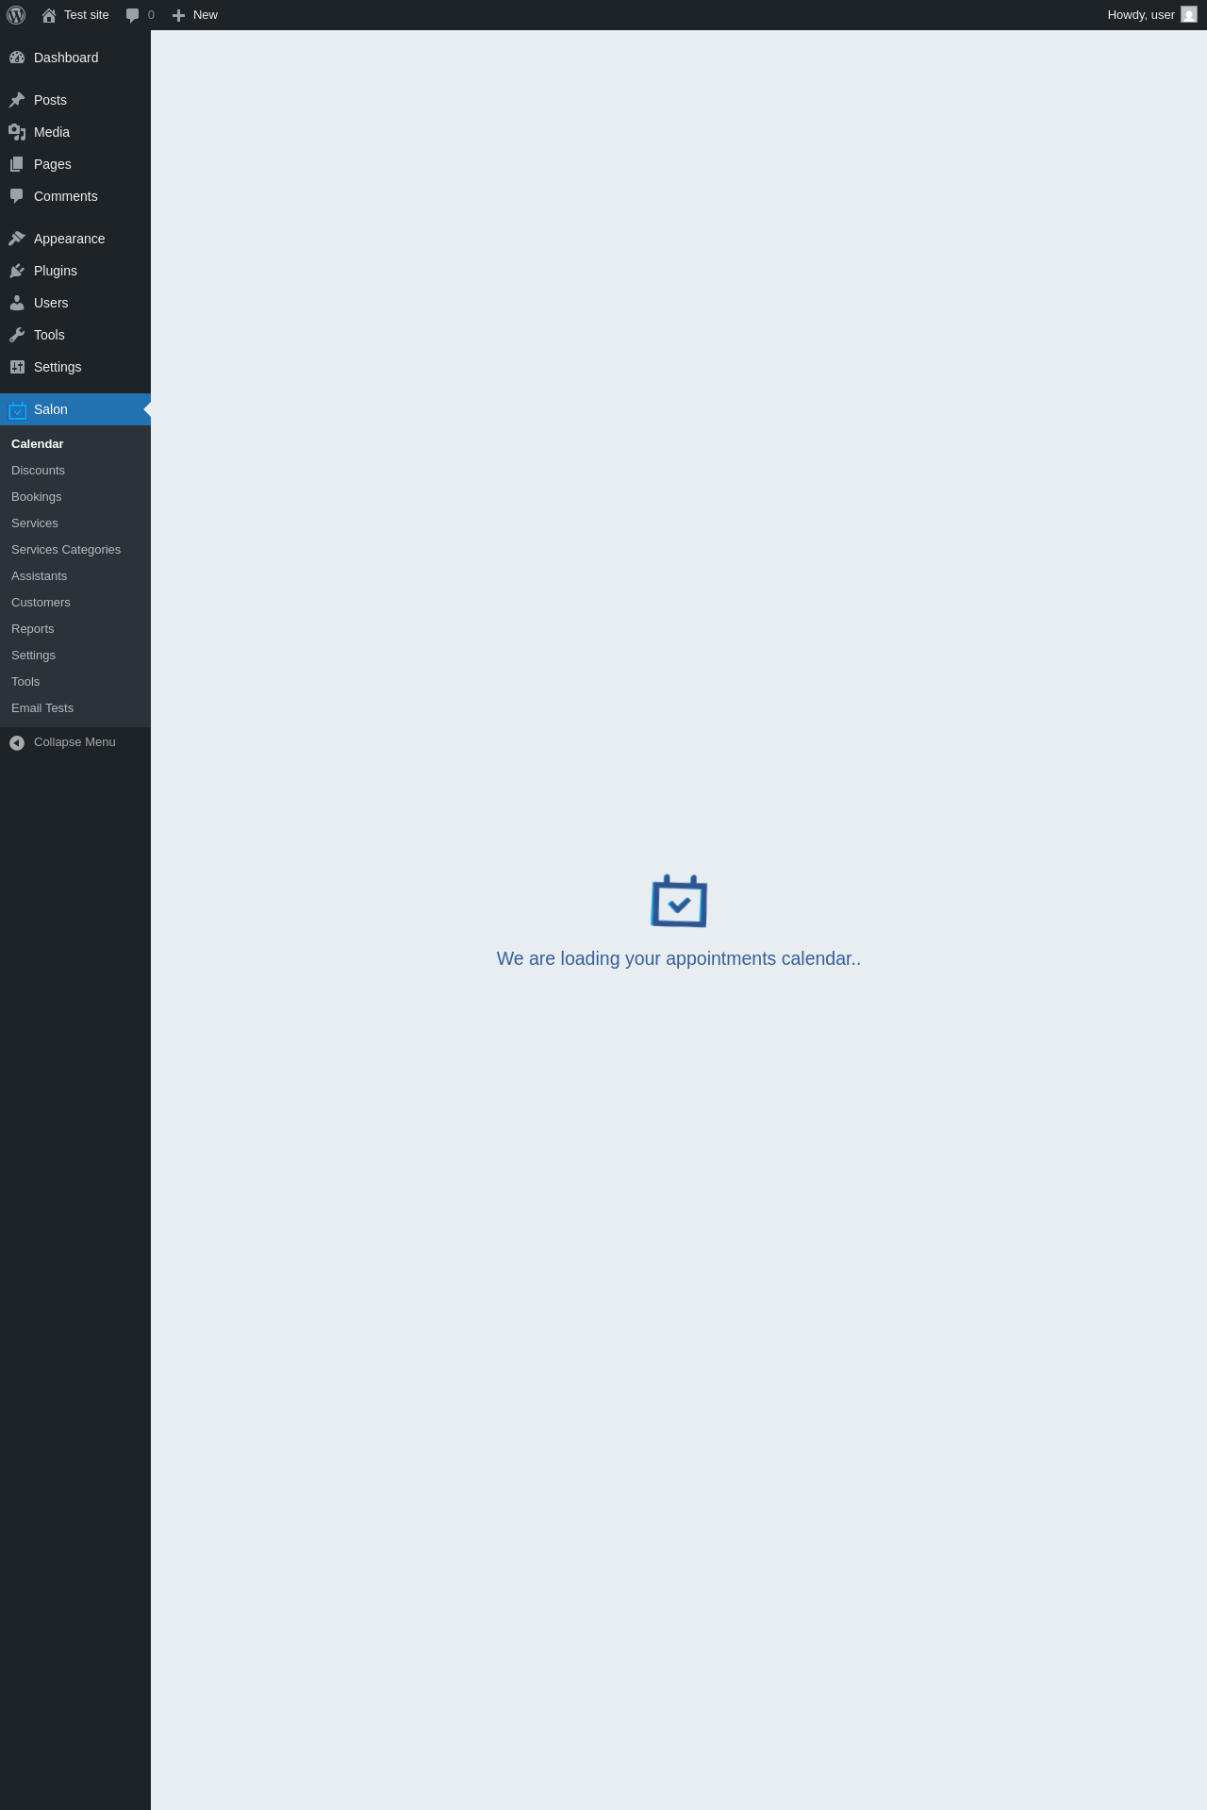1207x1810 pixels.
Task: Click the WordPress logo icon
Action: click(16, 15)
